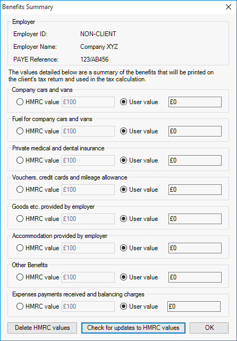
Task: Select User value for Company cars and vans
Action: click(x=139, y=102)
